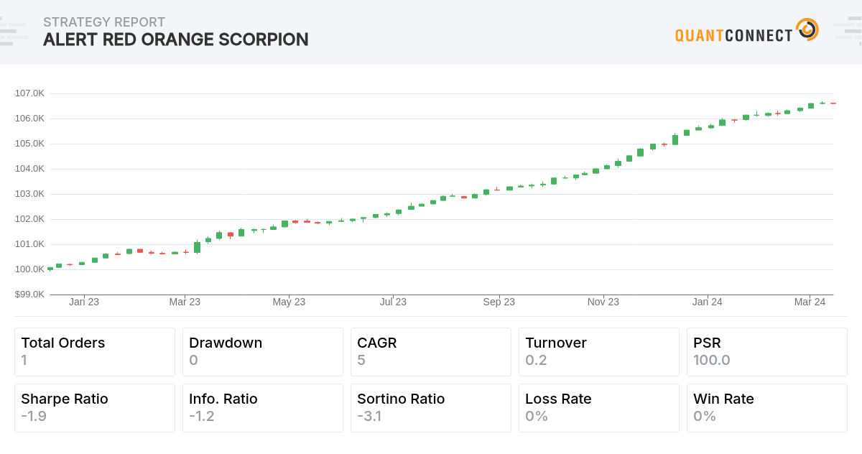
Task: Click the 107.0K y-axis label
Action: 29,93
